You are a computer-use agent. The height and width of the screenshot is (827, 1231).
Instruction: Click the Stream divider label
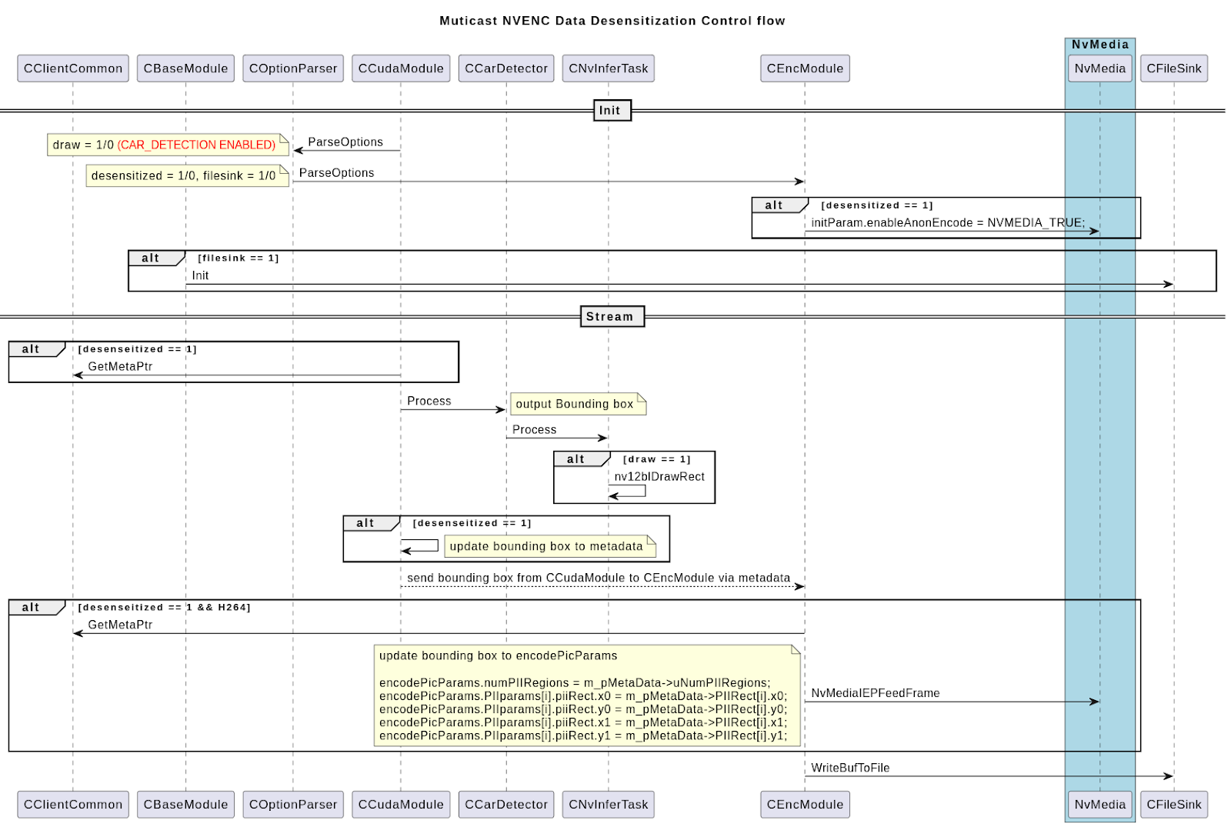point(612,316)
